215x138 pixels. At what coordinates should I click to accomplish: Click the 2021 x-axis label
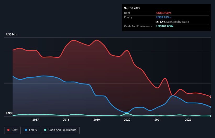coord(158,120)
